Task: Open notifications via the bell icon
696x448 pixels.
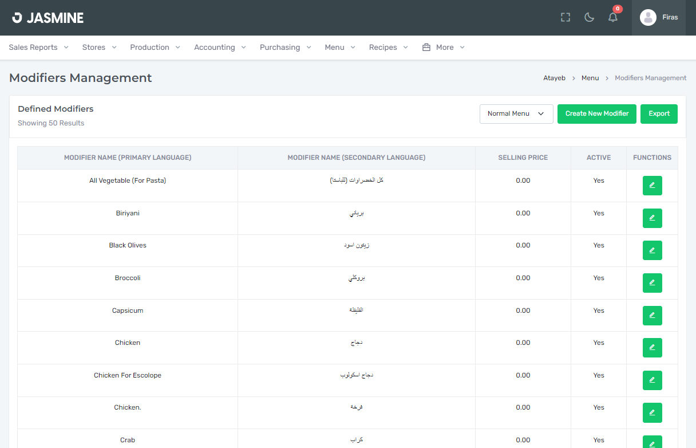Action: [612, 17]
